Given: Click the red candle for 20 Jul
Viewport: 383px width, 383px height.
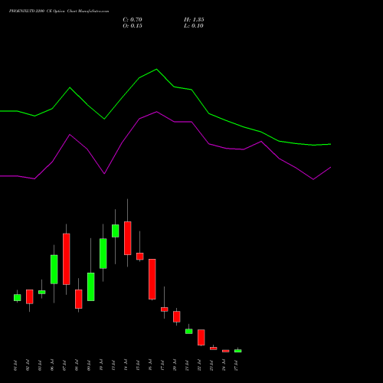Looking at the screenshot, I should point(177,316).
